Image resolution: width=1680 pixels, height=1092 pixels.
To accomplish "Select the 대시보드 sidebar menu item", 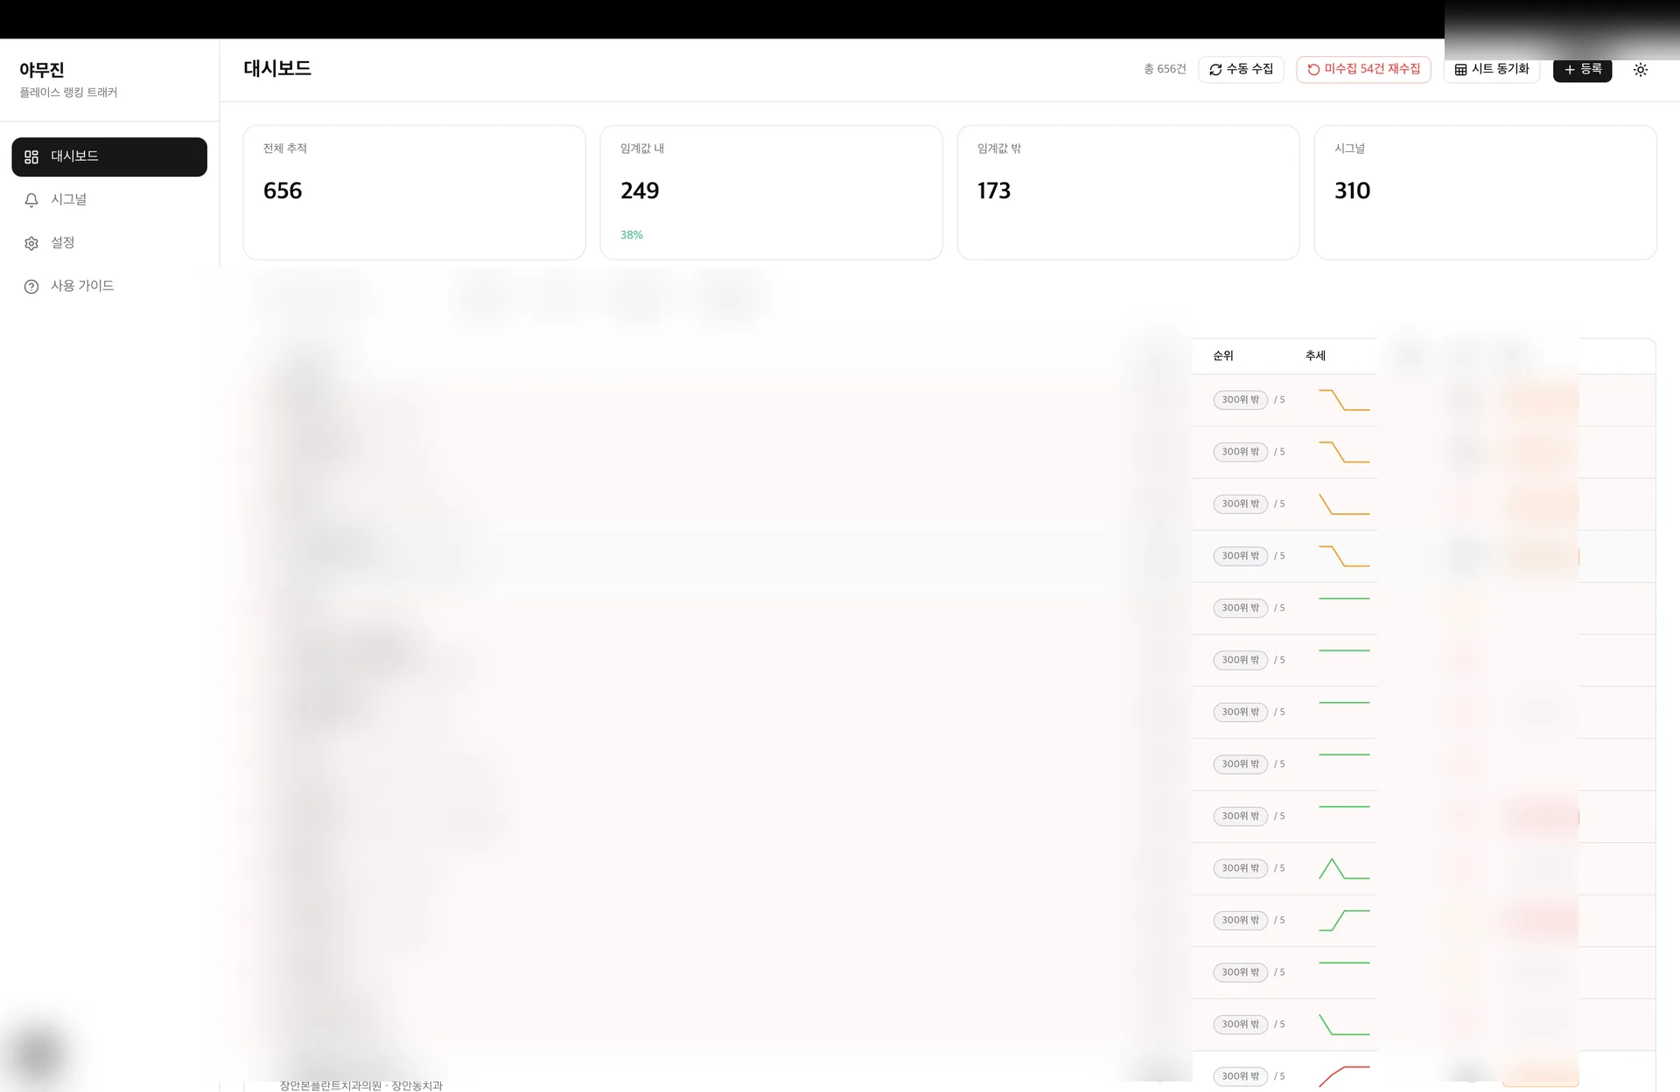I will [x=109, y=156].
